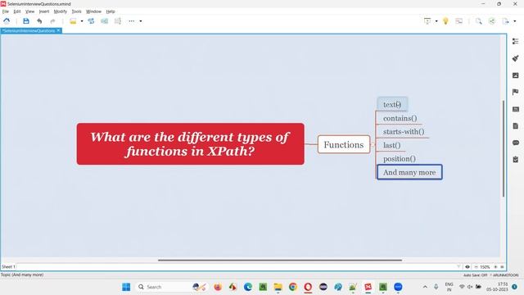Open the Help menu
The width and height of the screenshot is (524, 295).
111,11
